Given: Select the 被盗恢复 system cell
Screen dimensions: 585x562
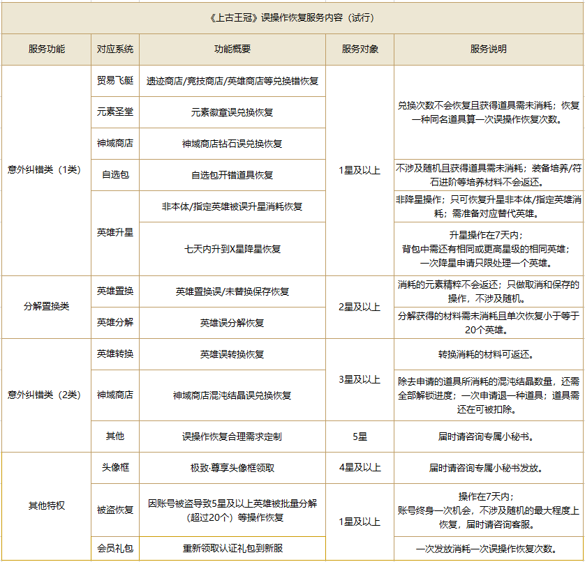Looking at the screenshot, I should click(x=115, y=510).
